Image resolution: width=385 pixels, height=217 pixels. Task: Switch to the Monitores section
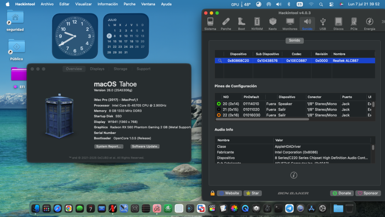click(290, 24)
